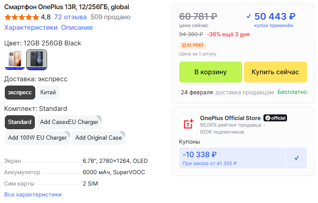The width and height of the screenshot is (318, 203).
Task: Open the 72 отзыва reviews link
Action: 70,17
